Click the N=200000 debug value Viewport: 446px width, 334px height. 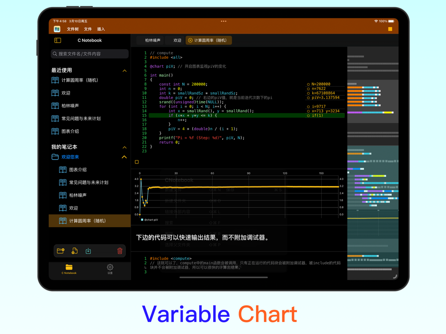click(321, 84)
